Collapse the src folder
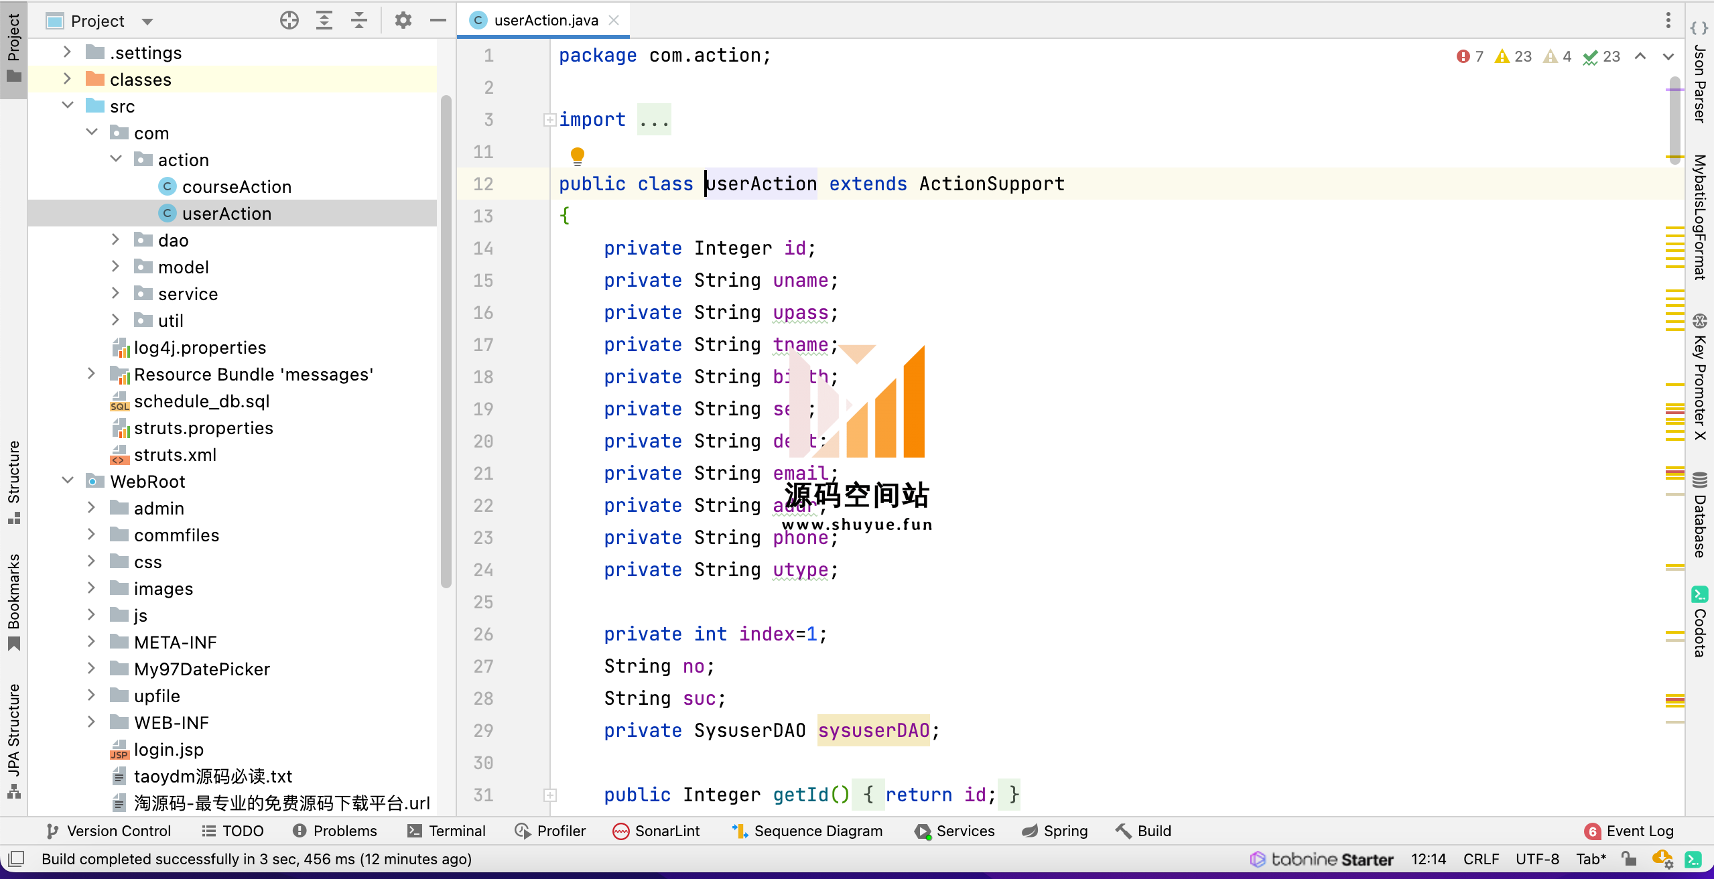Image resolution: width=1714 pixels, height=879 pixels. point(67,105)
